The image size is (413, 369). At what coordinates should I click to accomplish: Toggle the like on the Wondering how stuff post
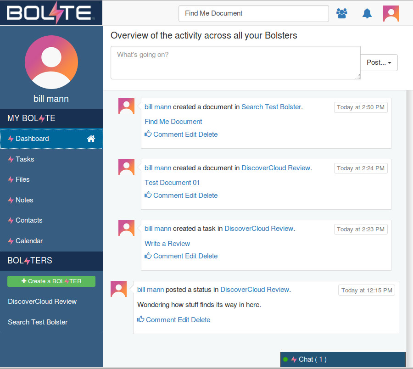[x=140, y=319]
